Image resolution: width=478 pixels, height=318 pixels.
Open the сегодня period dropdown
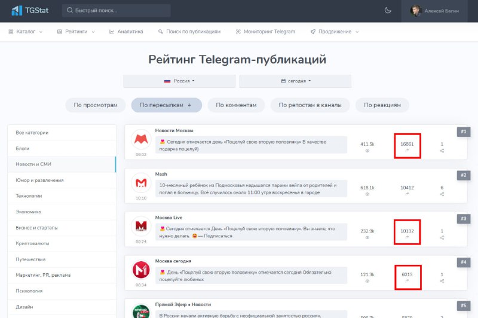click(x=295, y=81)
